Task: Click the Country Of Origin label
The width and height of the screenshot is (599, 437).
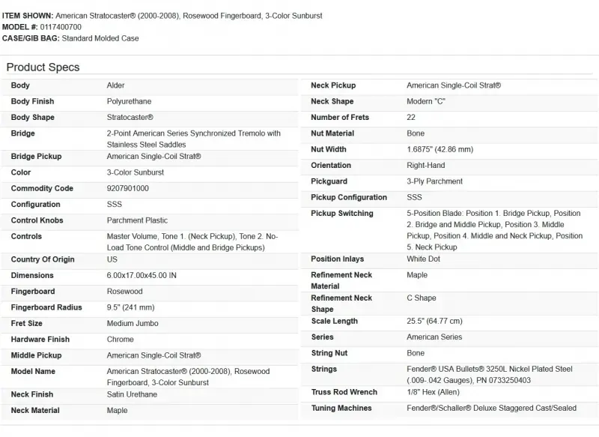Action: (x=43, y=259)
